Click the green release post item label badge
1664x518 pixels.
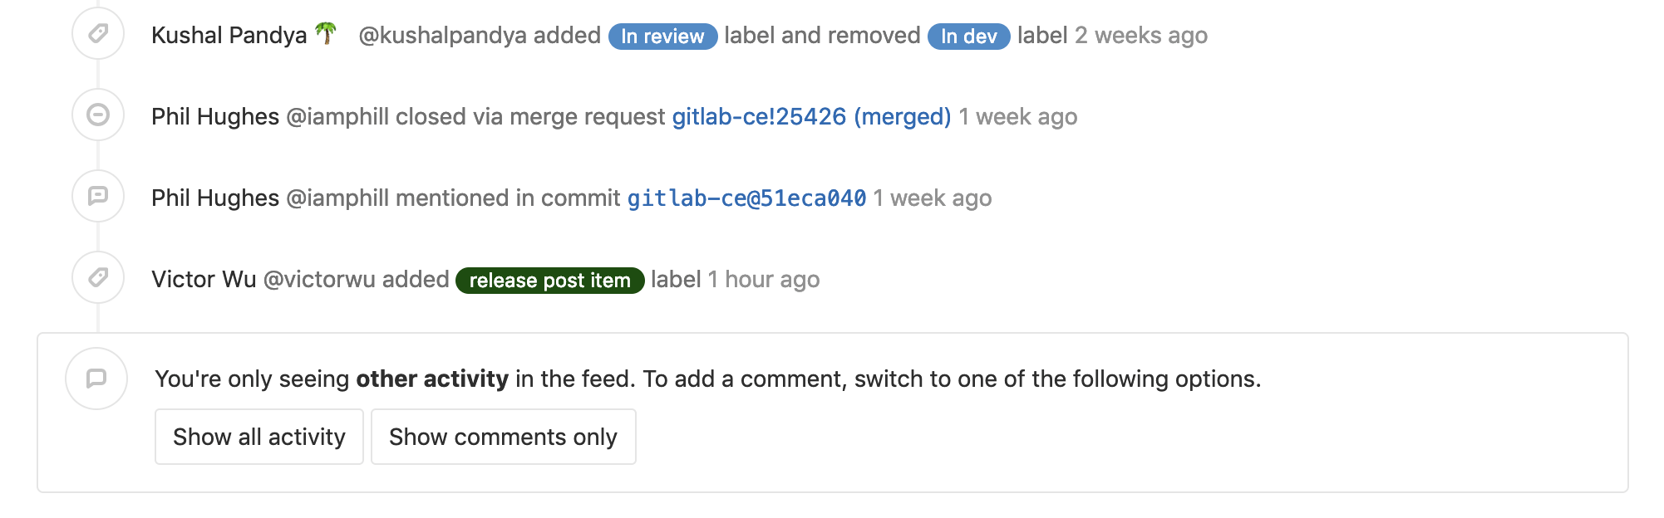click(552, 280)
